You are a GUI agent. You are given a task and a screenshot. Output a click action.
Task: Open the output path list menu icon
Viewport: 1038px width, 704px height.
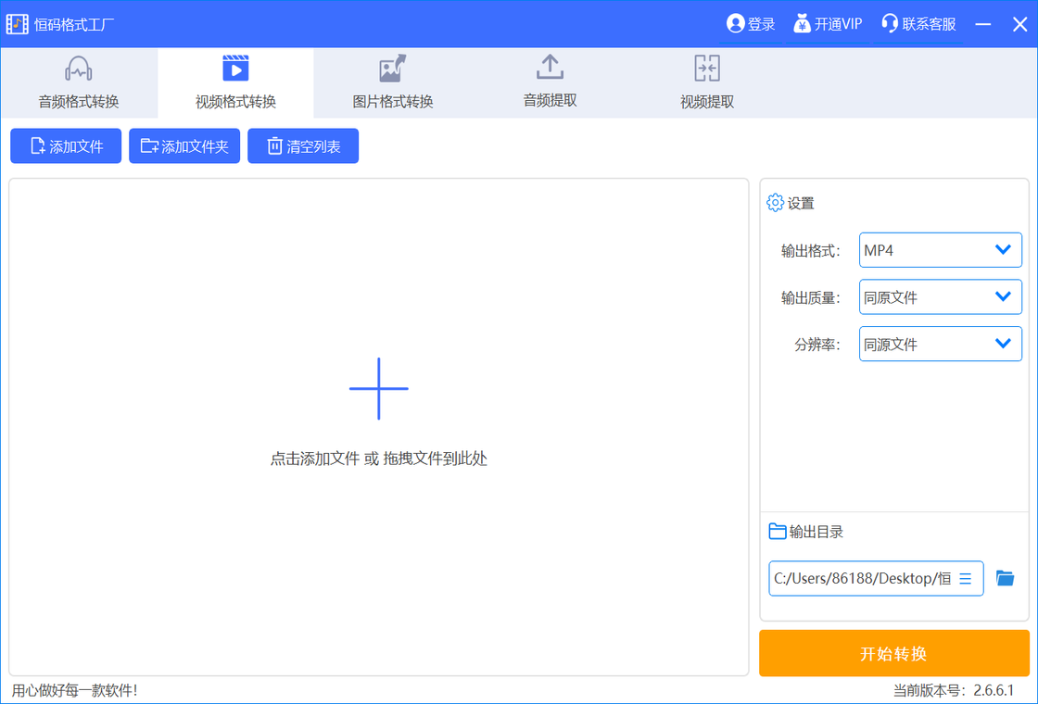[965, 578]
